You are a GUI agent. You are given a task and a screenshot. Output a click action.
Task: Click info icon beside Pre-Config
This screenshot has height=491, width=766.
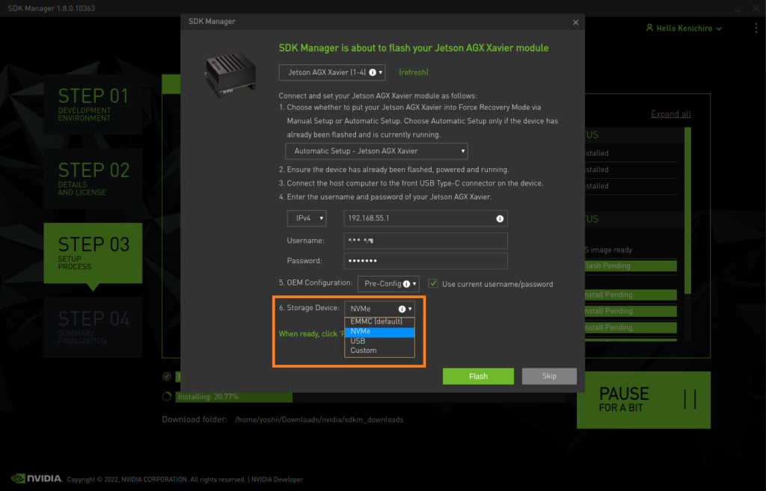406,284
